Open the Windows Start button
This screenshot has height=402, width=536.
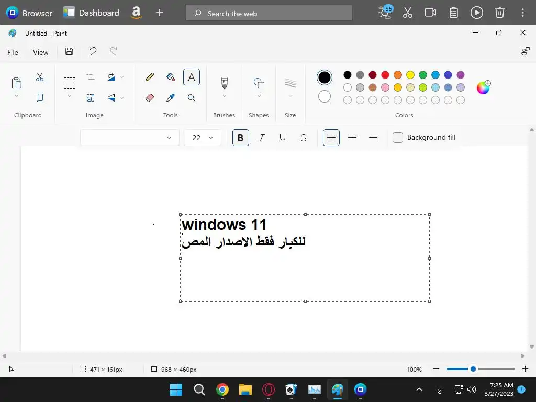pos(176,389)
